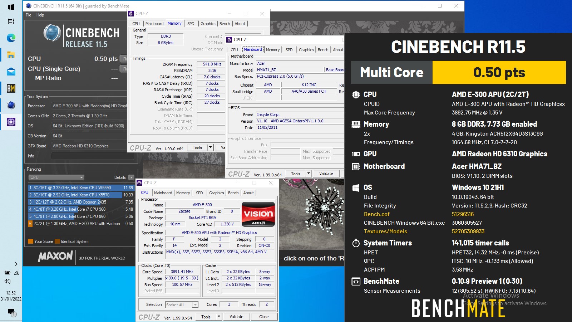Open the Windows Start menu
Screen dimensions: 572x322
click(11, 7)
